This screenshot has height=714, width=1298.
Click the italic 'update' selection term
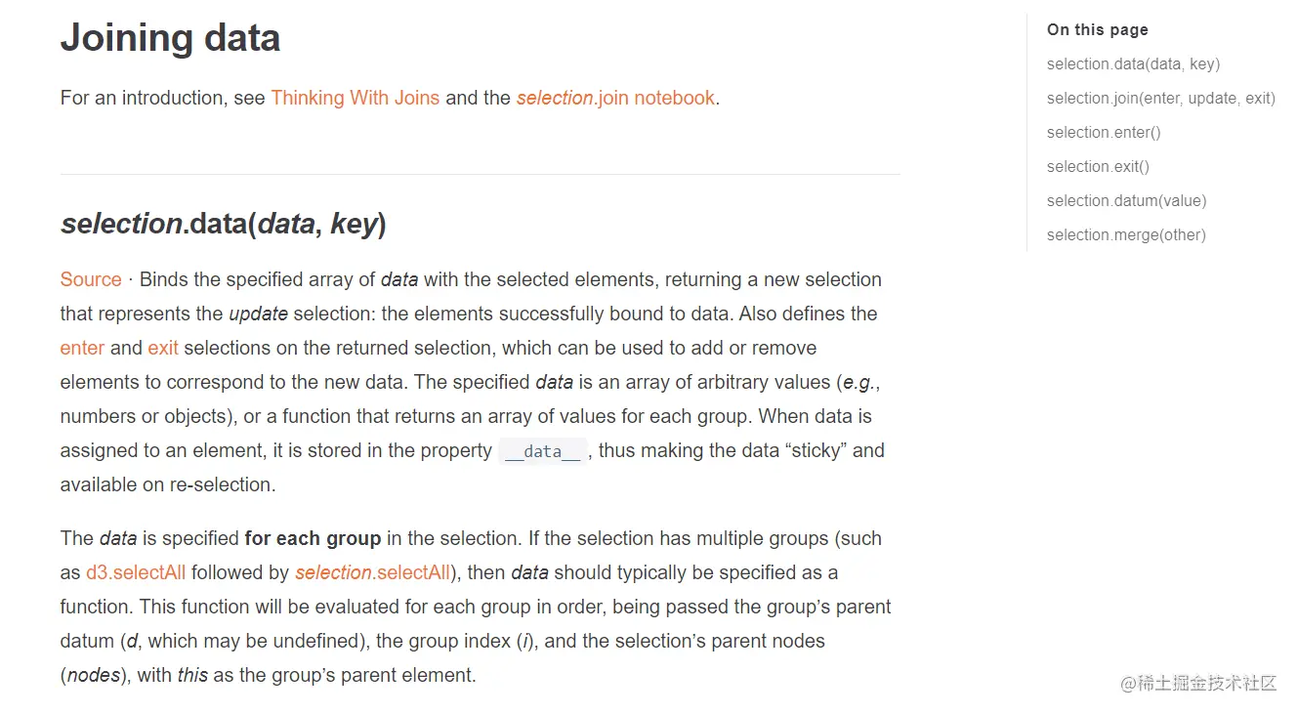[x=259, y=314]
